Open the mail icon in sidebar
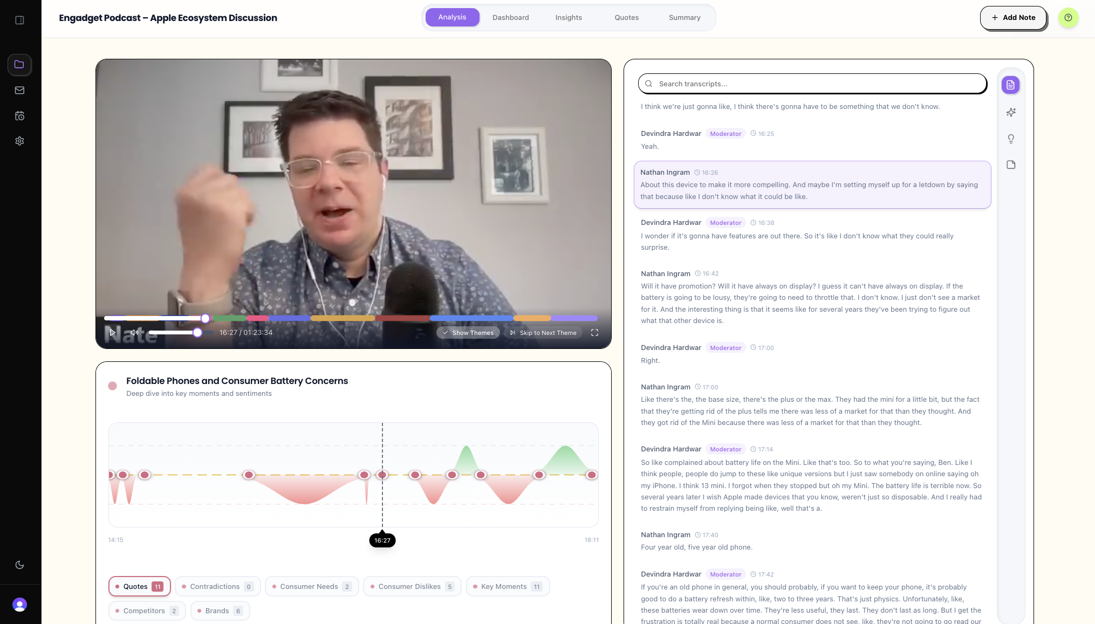The width and height of the screenshot is (1095, 624). click(x=19, y=90)
